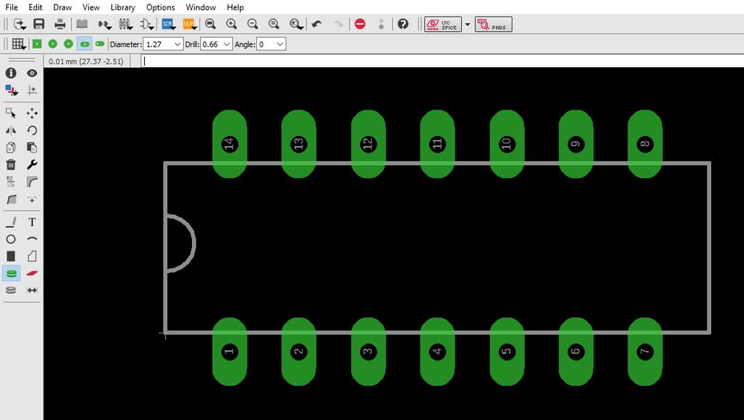Open help with the question mark icon
744x420 pixels.
click(403, 24)
